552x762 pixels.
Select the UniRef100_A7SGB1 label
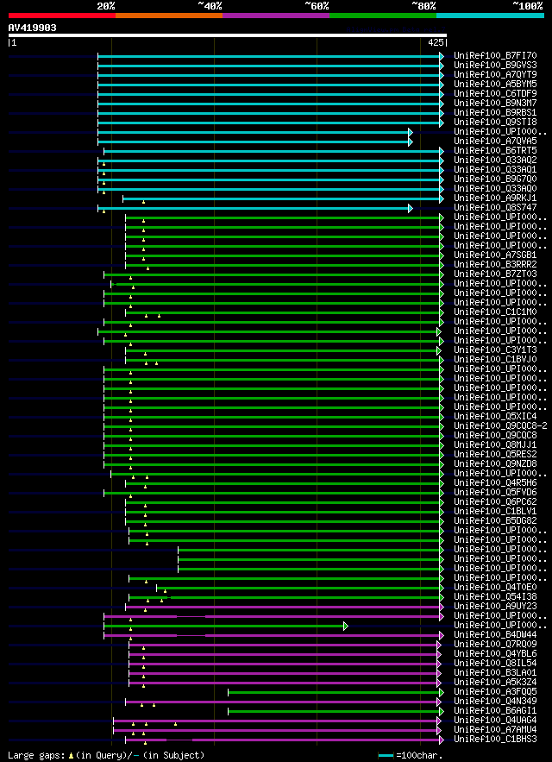coord(495,255)
